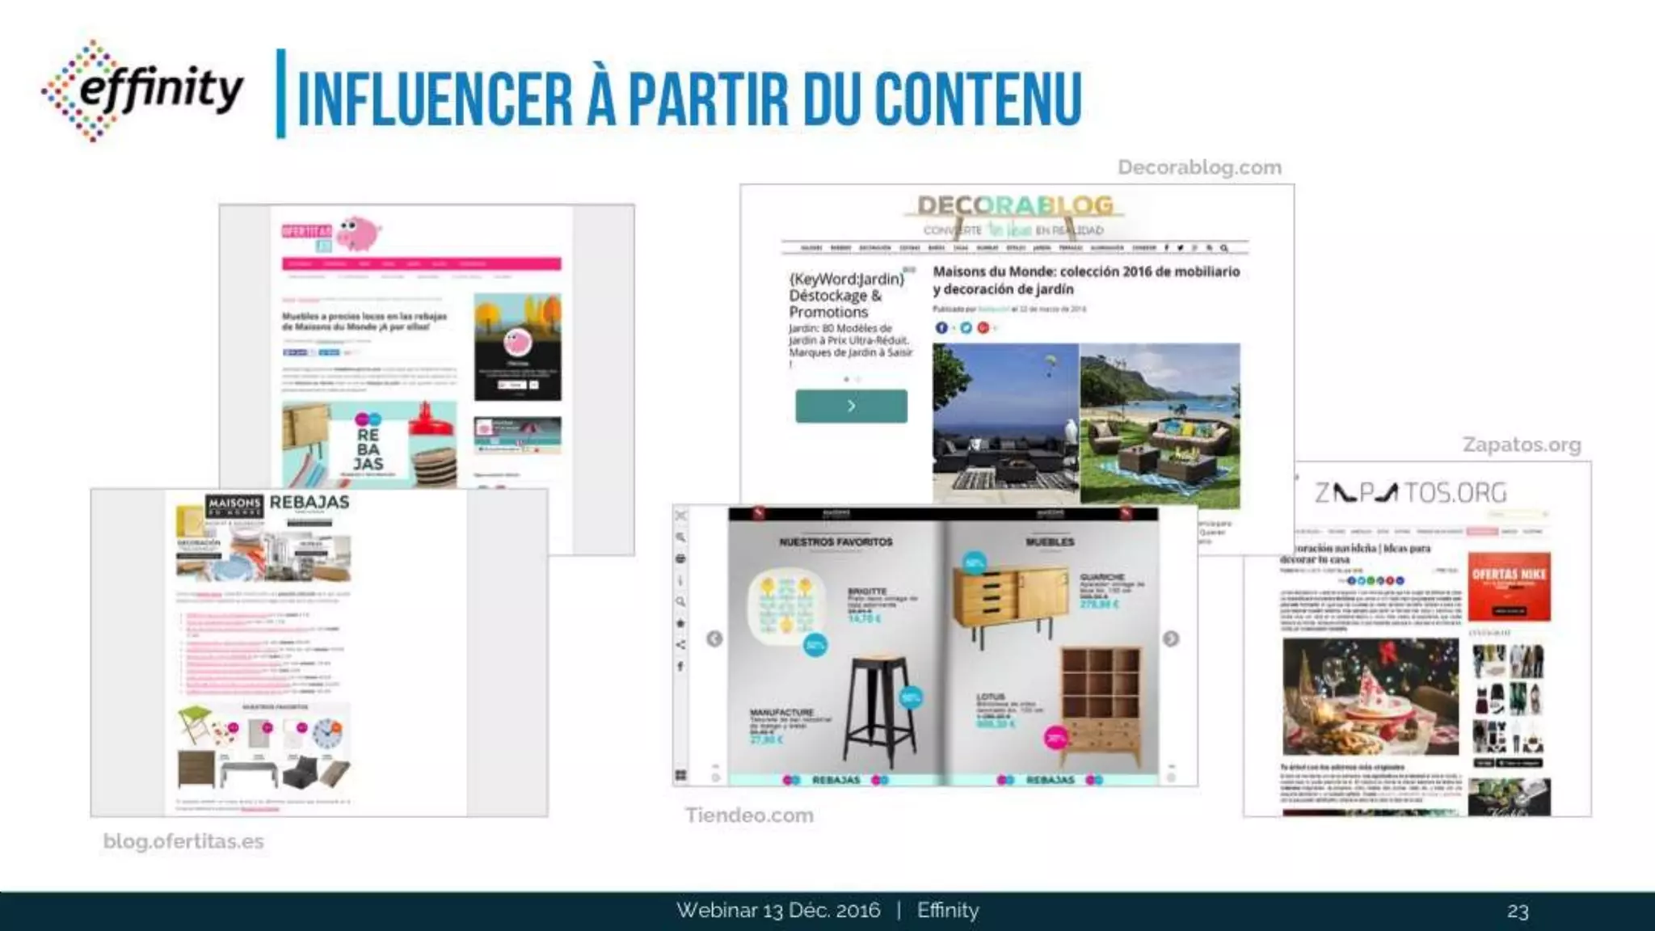The image size is (1655, 931).
Task: Click the share icon in Tiendeo viewer sidebar
Action: click(680, 645)
